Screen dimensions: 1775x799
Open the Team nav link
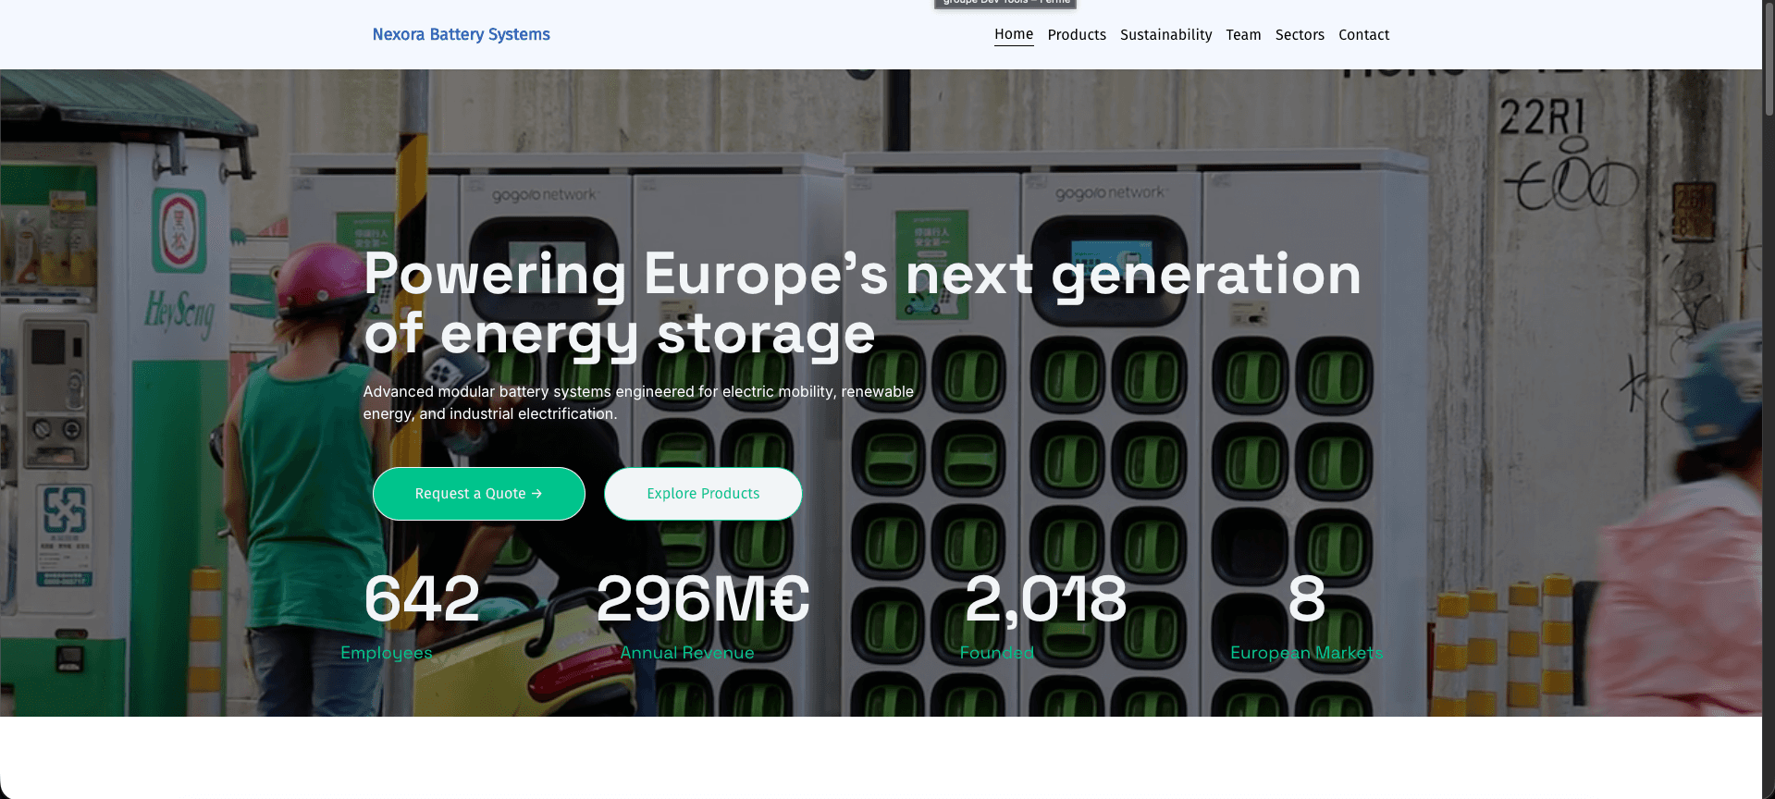click(1243, 35)
